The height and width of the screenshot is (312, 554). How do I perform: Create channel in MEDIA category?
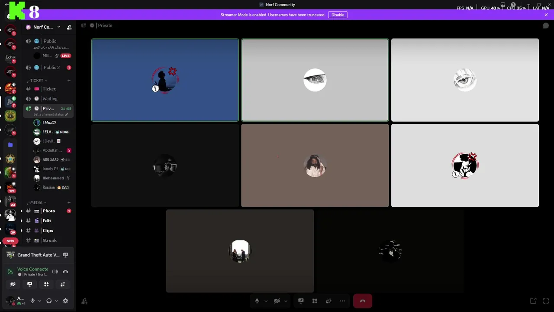point(69,202)
